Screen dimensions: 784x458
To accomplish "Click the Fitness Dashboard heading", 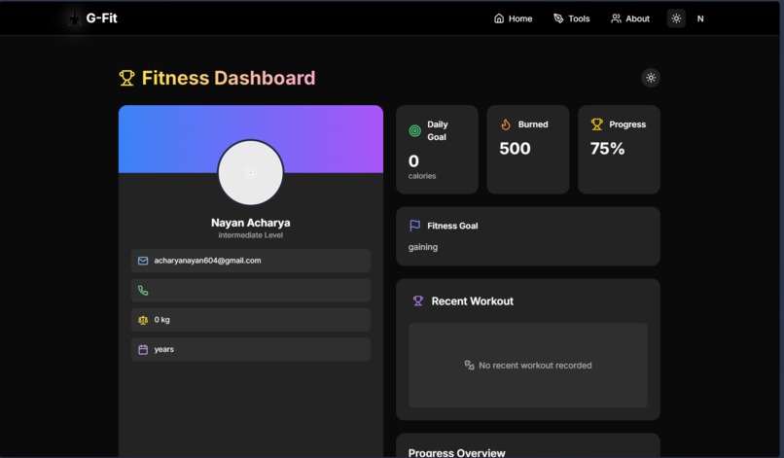I will [x=229, y=78].
